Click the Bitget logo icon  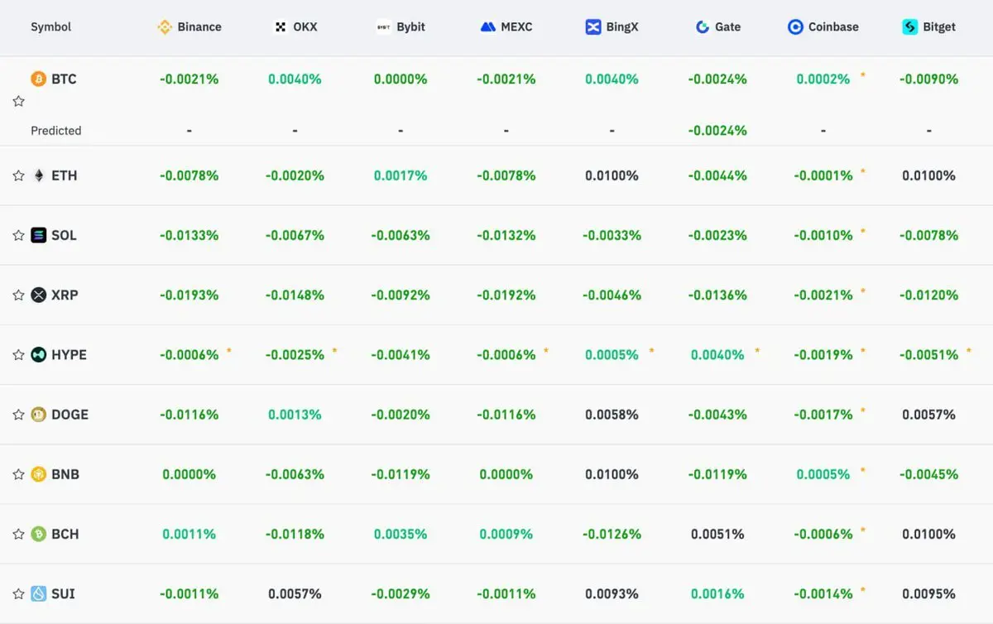pos(910,26)
